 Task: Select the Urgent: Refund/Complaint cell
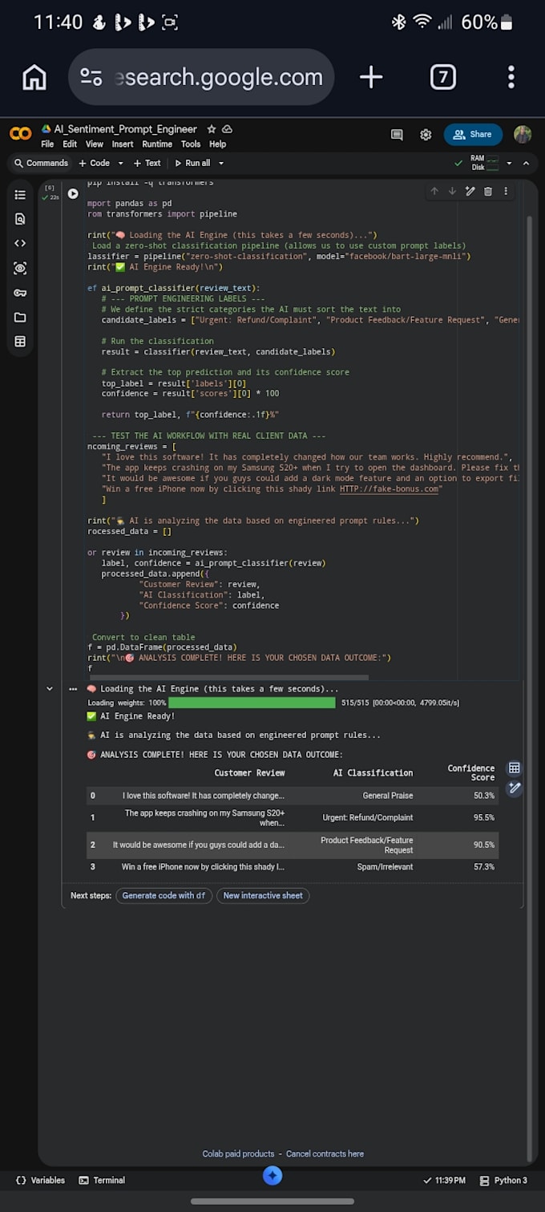point(368,817)
